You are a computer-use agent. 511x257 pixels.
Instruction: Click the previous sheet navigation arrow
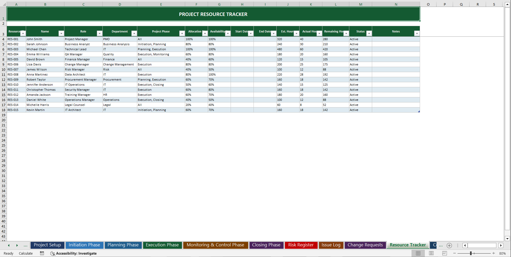[x=9, y=245]
